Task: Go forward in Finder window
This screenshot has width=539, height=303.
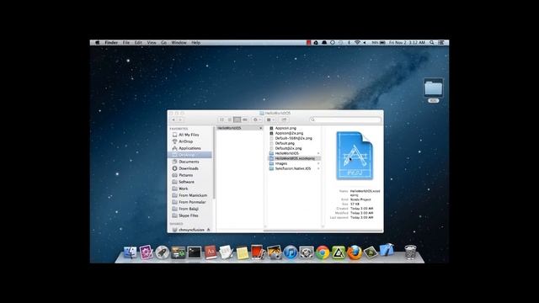Action: pos(180,120)
